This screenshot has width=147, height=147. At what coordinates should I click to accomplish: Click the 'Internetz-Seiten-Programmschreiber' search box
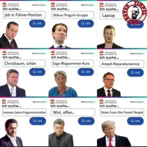(x=24, y=112)
